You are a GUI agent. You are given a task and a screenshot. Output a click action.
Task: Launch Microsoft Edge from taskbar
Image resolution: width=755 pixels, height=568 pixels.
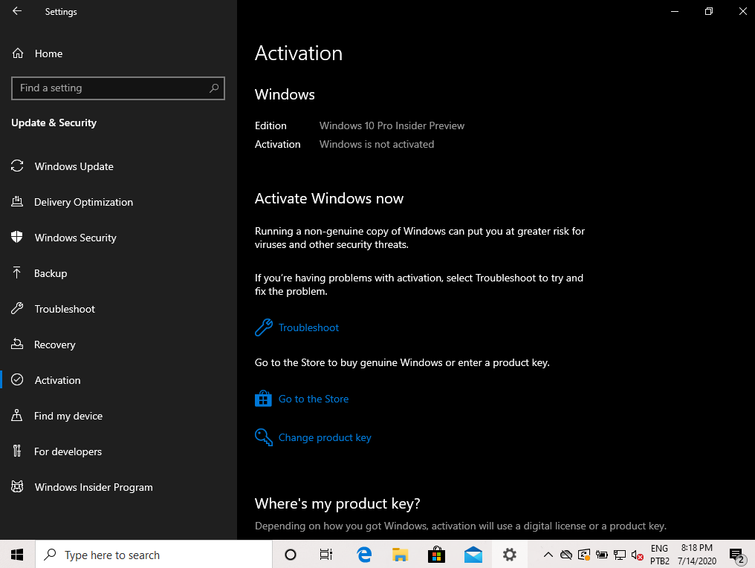(x=364, y=555)
